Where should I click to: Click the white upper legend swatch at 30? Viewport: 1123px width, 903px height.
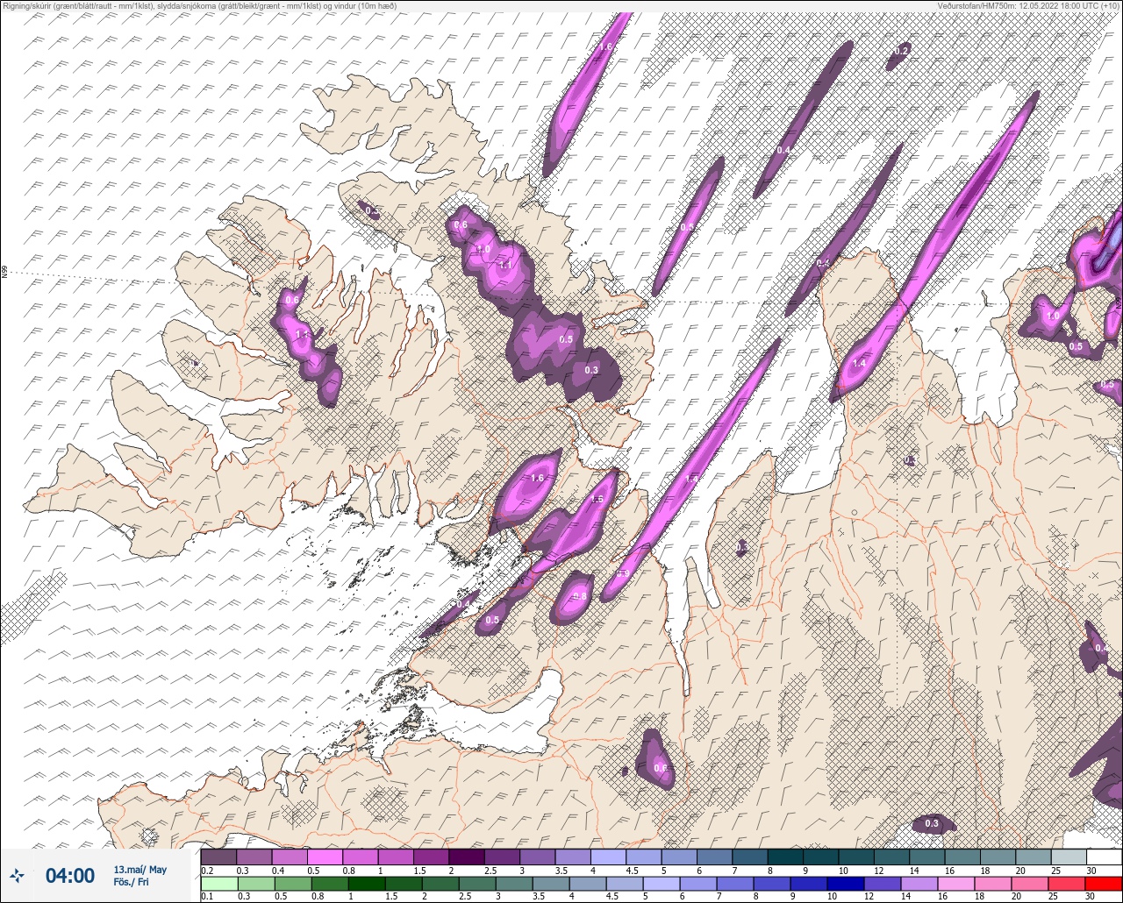coord(1104,857)
